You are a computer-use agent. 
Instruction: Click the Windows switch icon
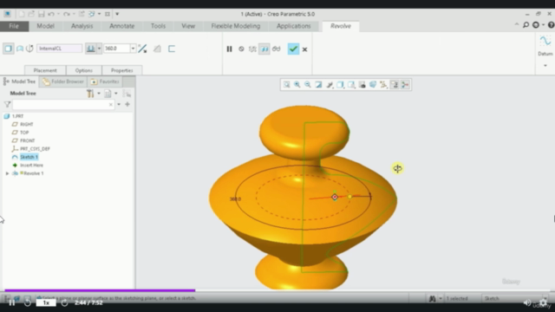[92, 14]
